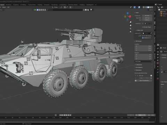The image size is (167, 125).
Task: Expand the Annotations panel
Action: pyautogui.click(x=138, y=67)
